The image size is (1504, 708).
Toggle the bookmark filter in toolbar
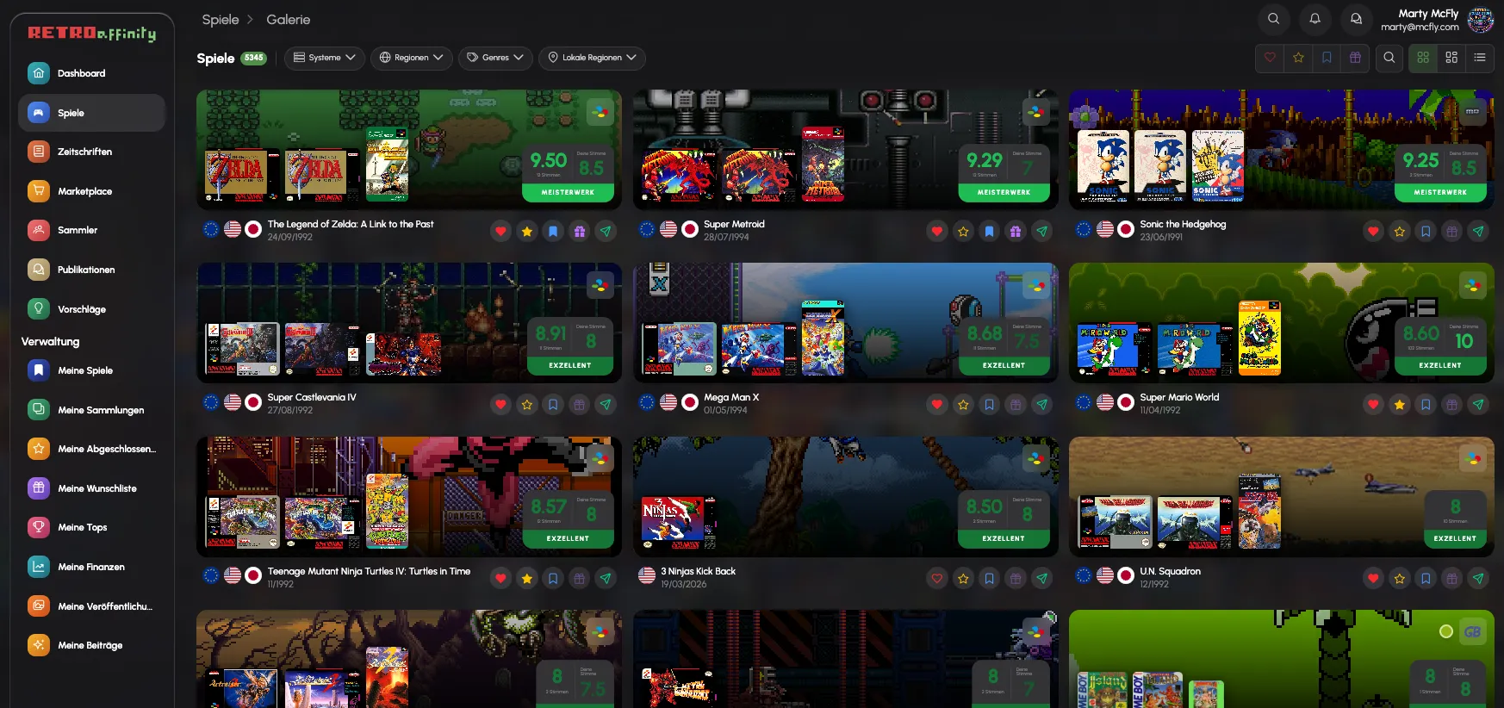tap(1327, 58)
